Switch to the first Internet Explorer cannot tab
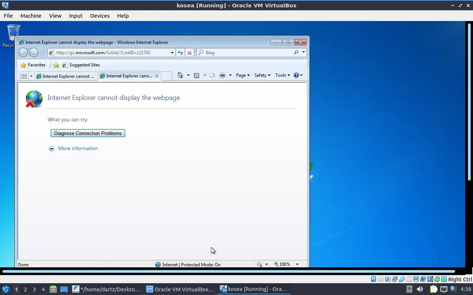The height and width of the screenshot is (295, 473). point(65,76)
